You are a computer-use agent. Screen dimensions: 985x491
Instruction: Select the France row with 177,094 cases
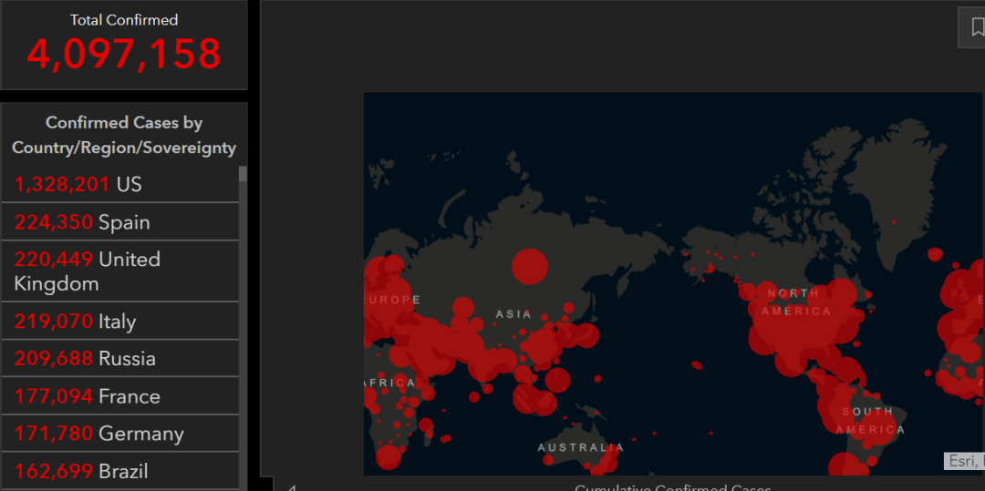point(120,396)
